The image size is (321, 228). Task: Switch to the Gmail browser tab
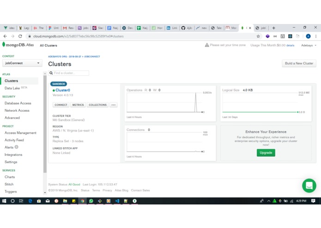coord(68,28)
